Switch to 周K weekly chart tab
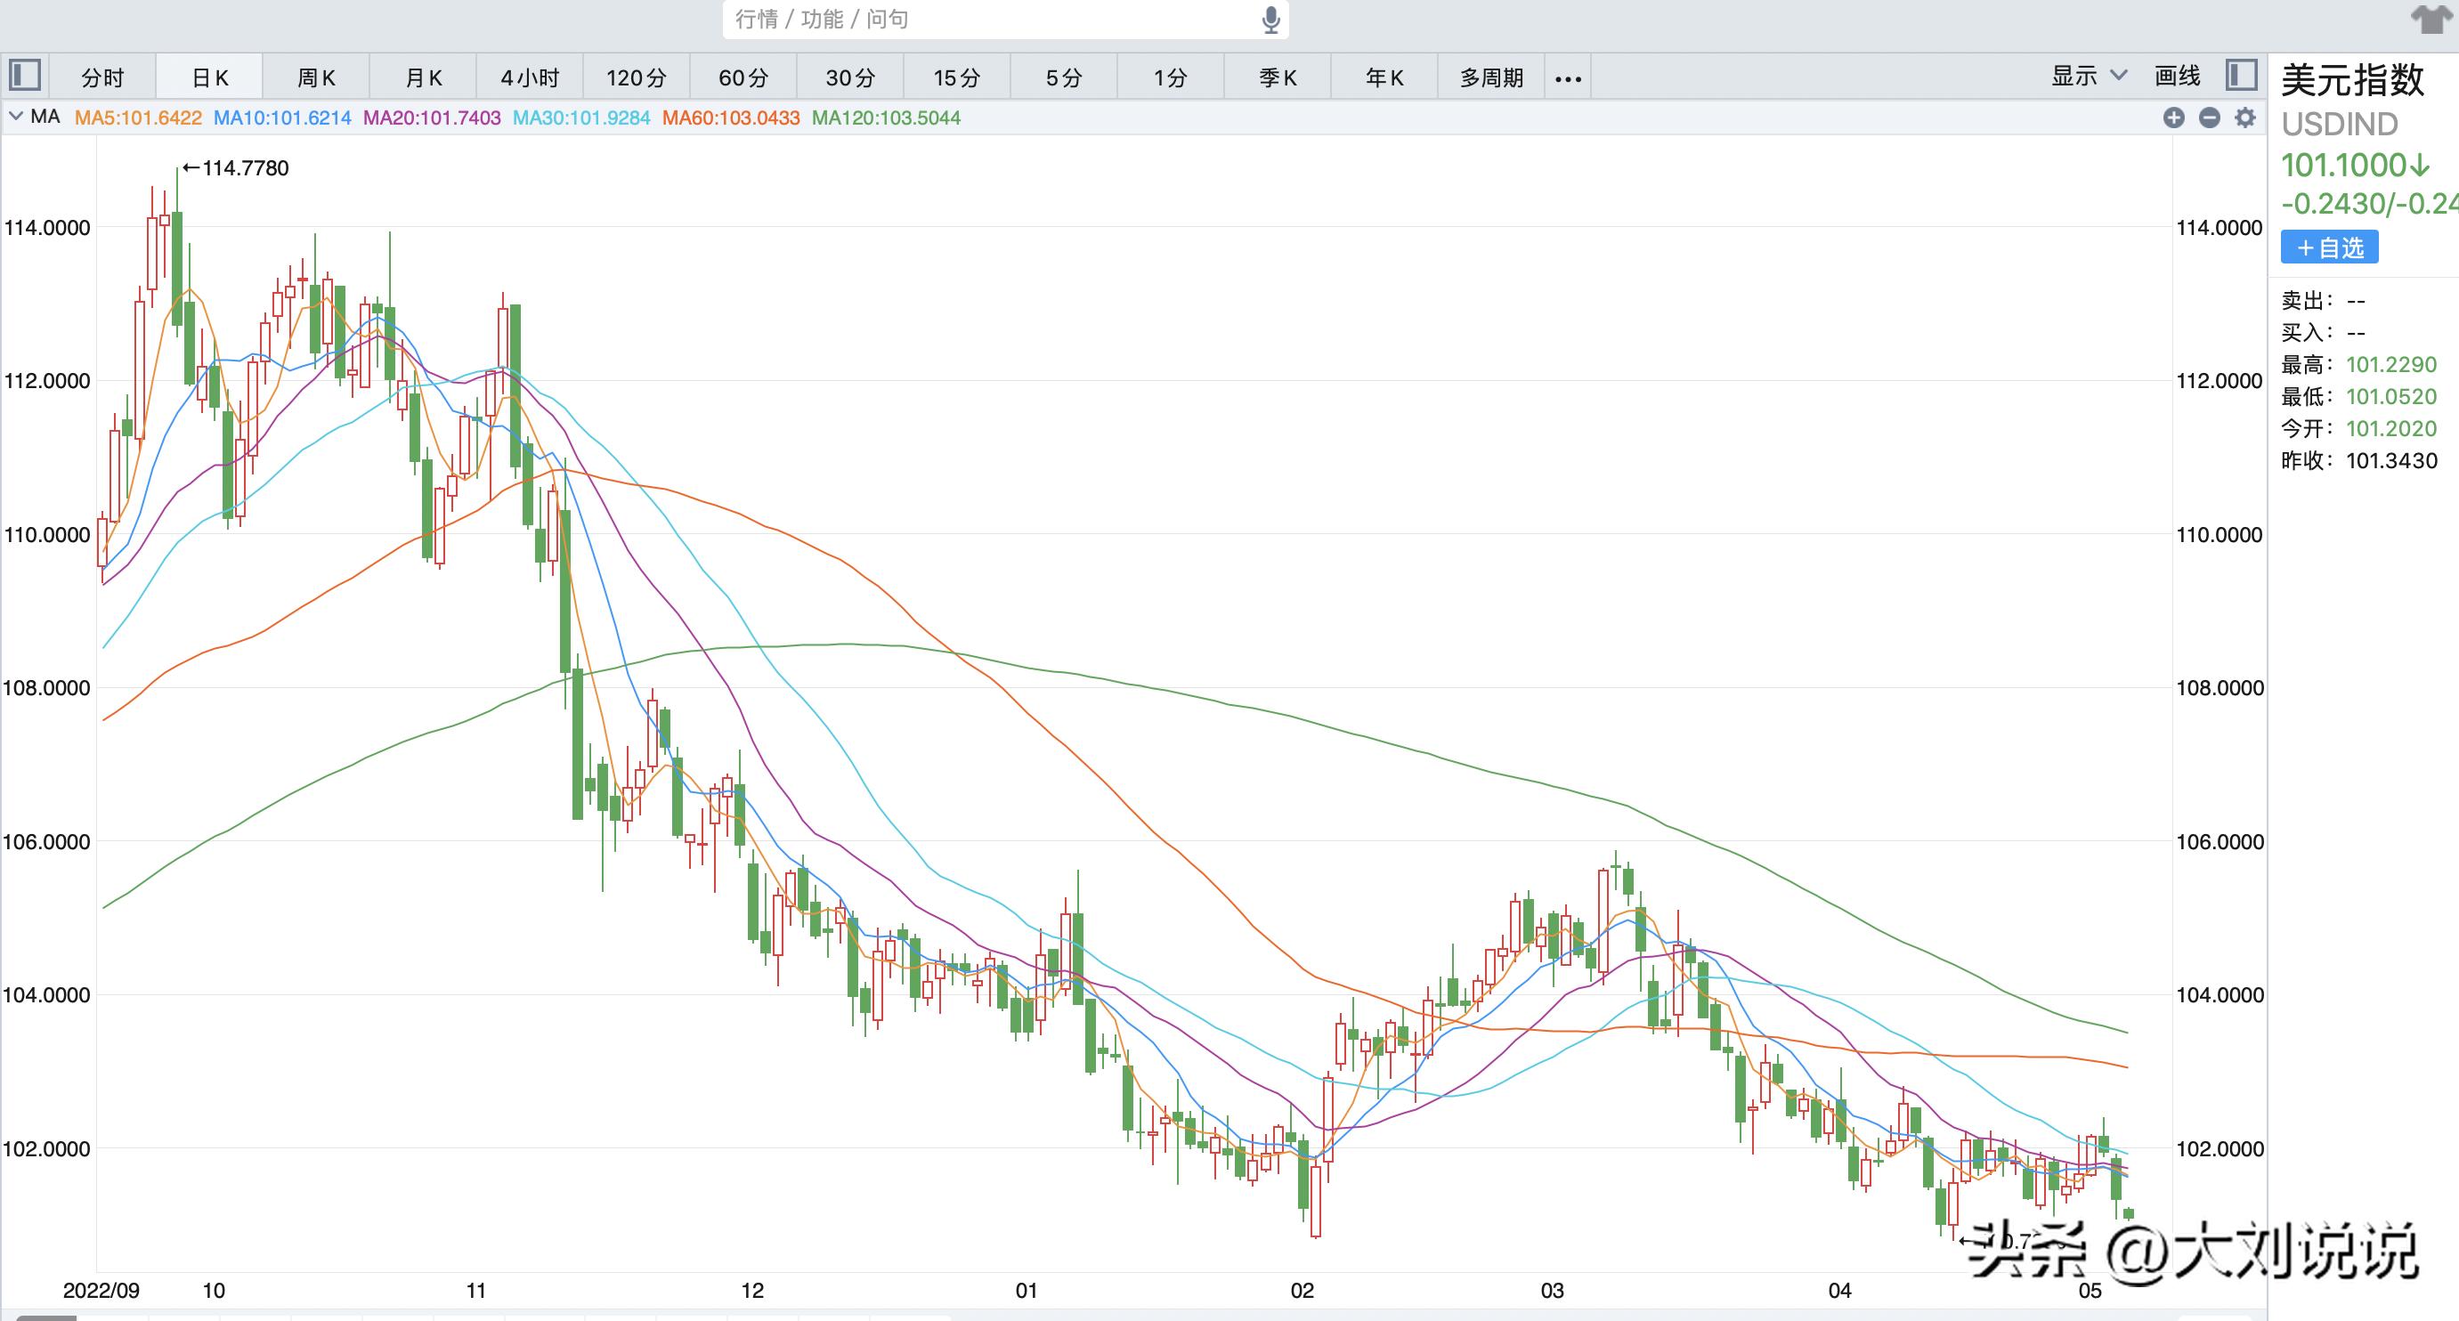Viewport: 2459px width, 1321px height. [x=316, y=77]
